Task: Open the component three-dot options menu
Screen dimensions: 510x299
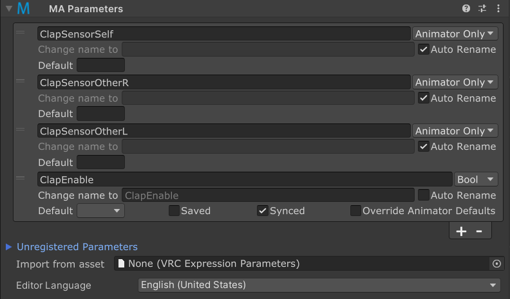Action: [x=498, y=8]
